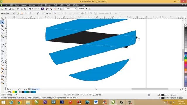The image size is (187, 105).
Task: Click horizontal scrollbar thumb
Action: (150, 89)
